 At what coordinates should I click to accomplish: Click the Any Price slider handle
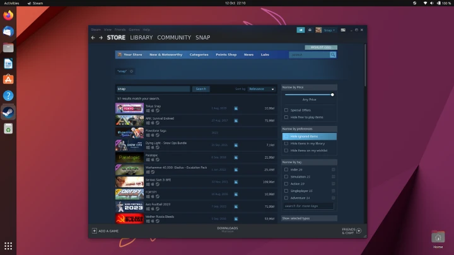pyautogui.click(x=332, y=95)
